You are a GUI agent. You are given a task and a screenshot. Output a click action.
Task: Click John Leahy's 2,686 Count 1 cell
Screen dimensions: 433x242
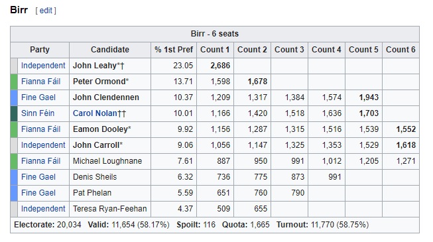coord(215,66)
